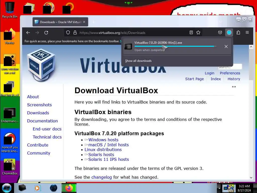Open the About sidebar link
This screenshot has height=193, width=257.
coord(33,97)
